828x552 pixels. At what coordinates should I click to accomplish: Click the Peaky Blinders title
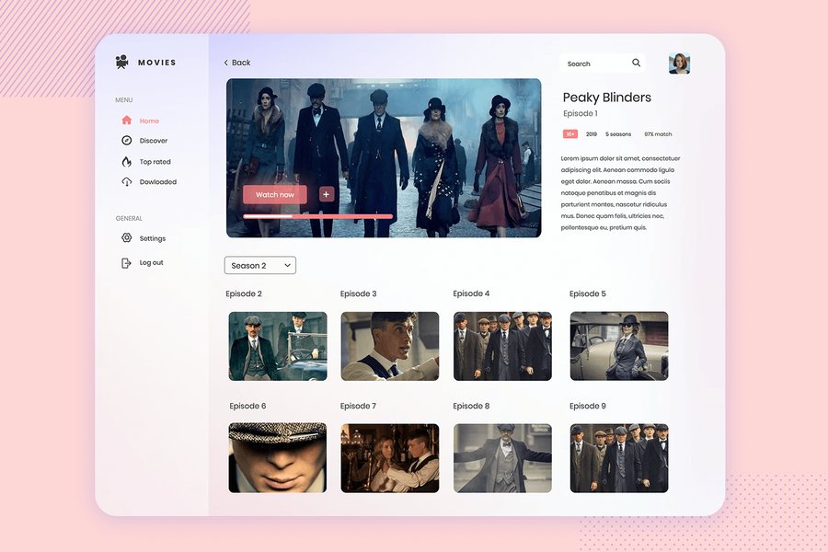pyautogui.click(x=607, y=98)
